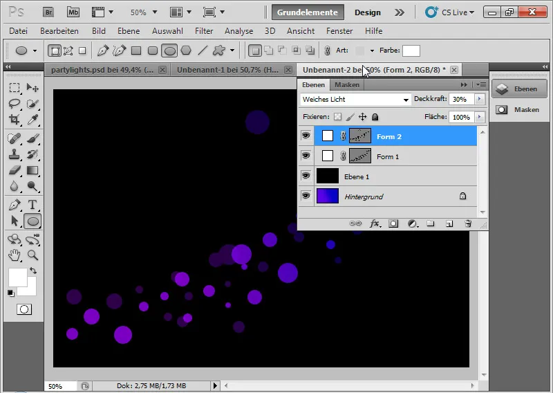Click the Farbe color swatch

[411, 51]
